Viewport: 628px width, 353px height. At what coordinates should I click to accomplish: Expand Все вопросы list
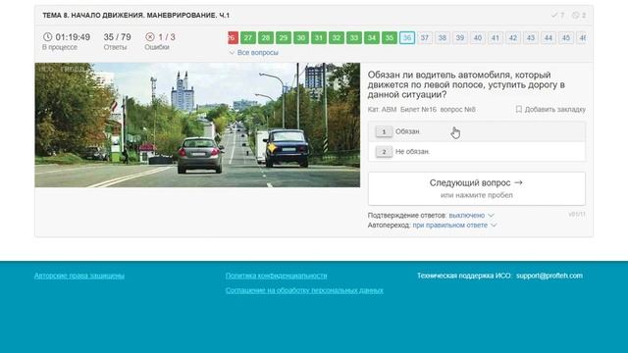253,53
